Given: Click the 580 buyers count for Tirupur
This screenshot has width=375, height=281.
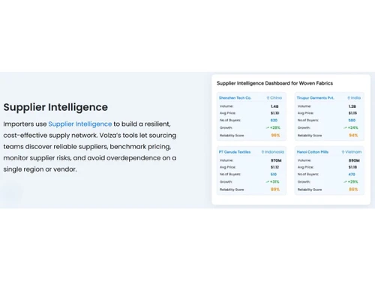Looking at the screenshot, I should tap(352, 120).
